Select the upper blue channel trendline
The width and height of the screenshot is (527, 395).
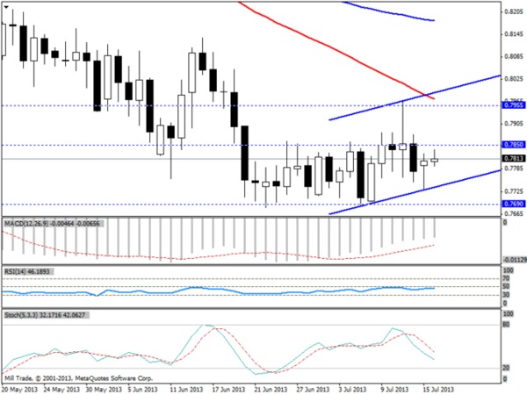pyautogui.click(x=415, y=97)
